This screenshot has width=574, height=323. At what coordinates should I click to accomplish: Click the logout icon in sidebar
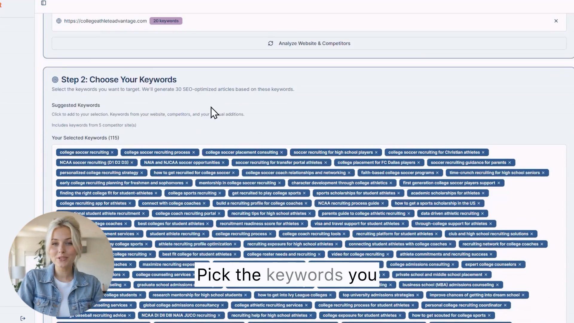[x=23, y=318]
